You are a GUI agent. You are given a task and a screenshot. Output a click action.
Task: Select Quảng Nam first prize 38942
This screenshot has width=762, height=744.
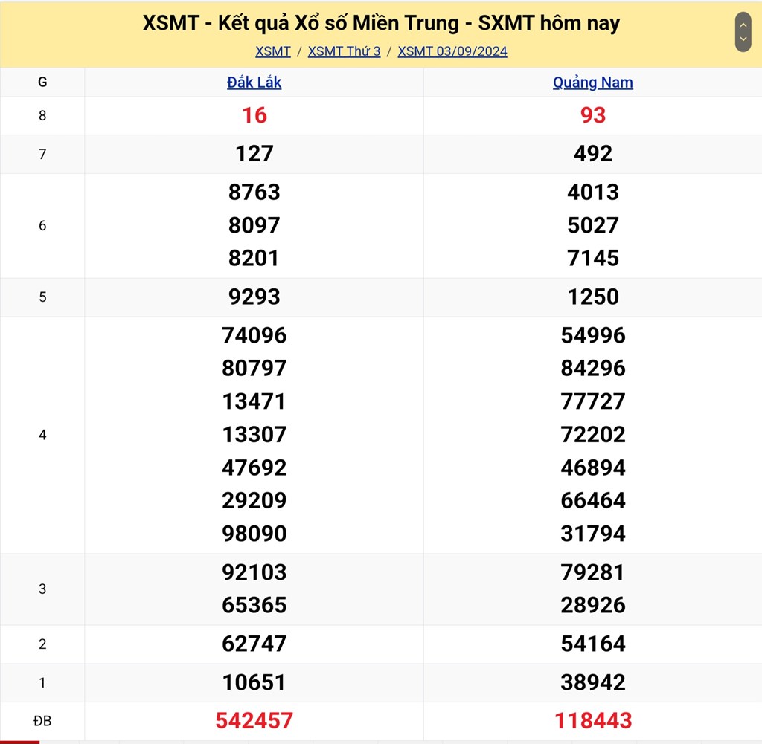point(592,682)
